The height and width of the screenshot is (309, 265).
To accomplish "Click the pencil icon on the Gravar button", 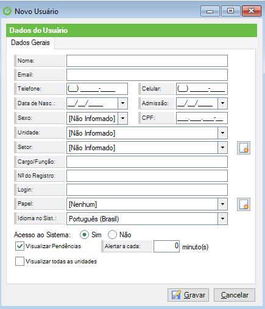I will click(176, 295).
